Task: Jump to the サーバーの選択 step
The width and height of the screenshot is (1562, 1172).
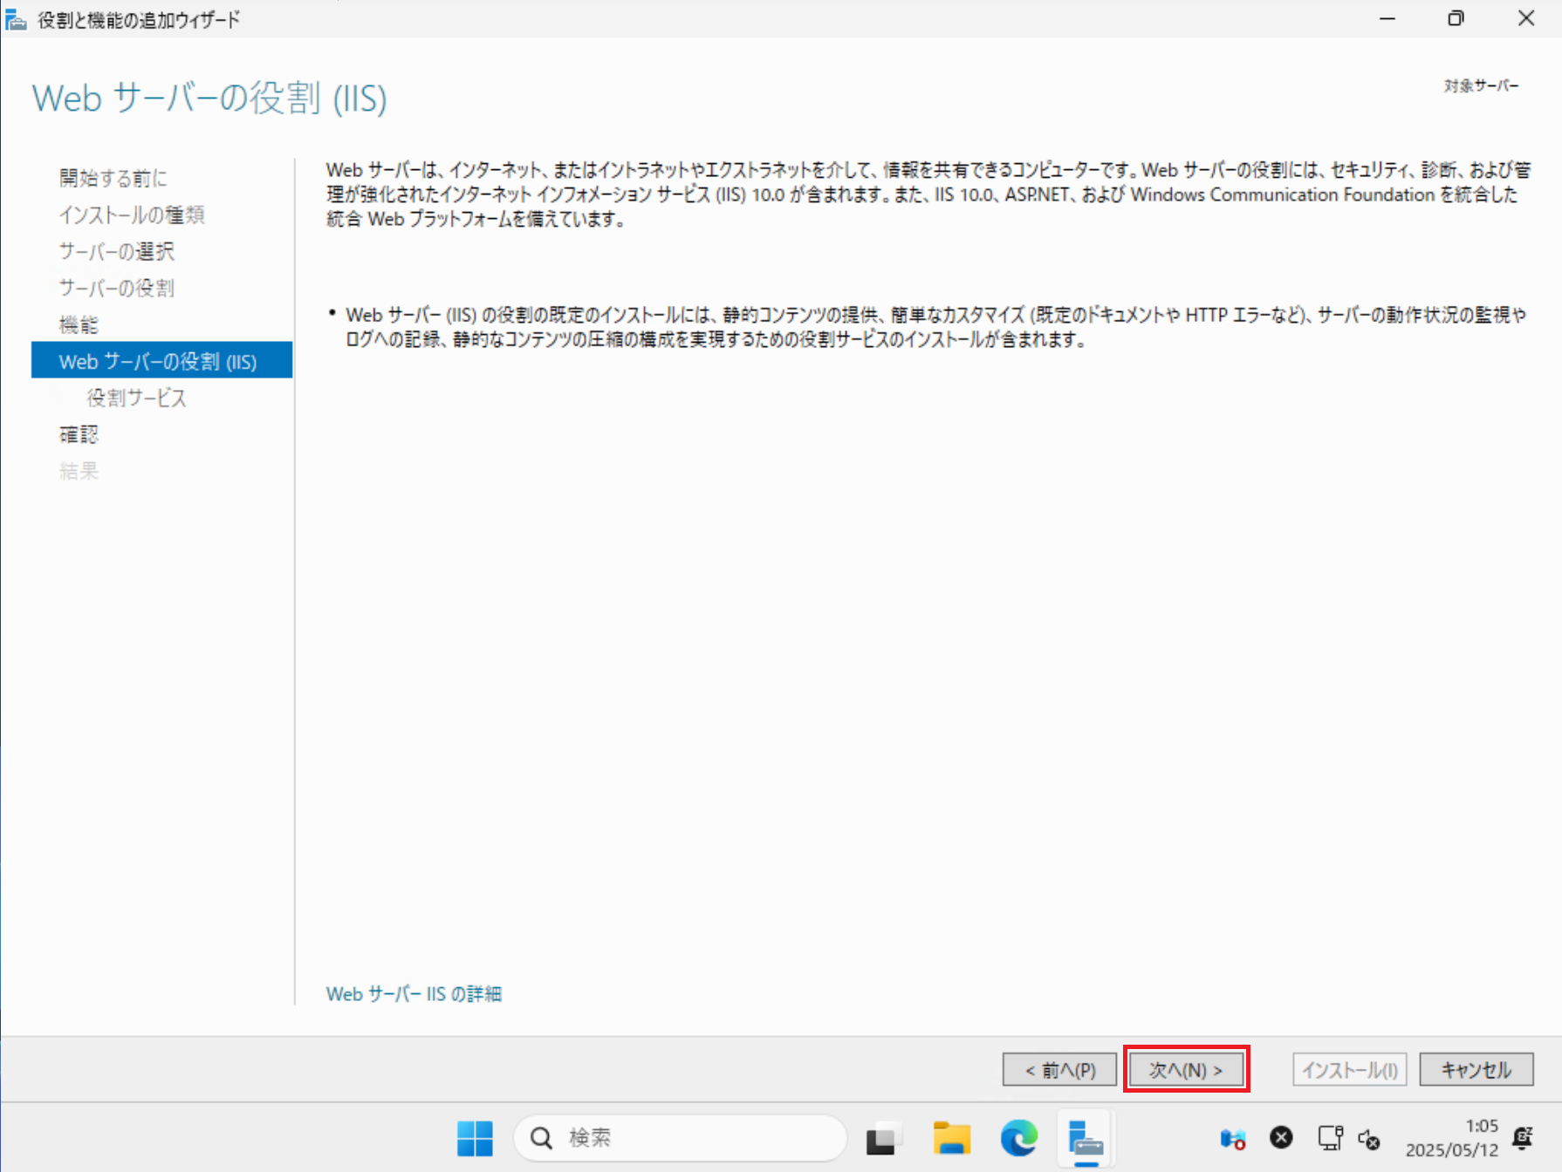Action: 117,251
